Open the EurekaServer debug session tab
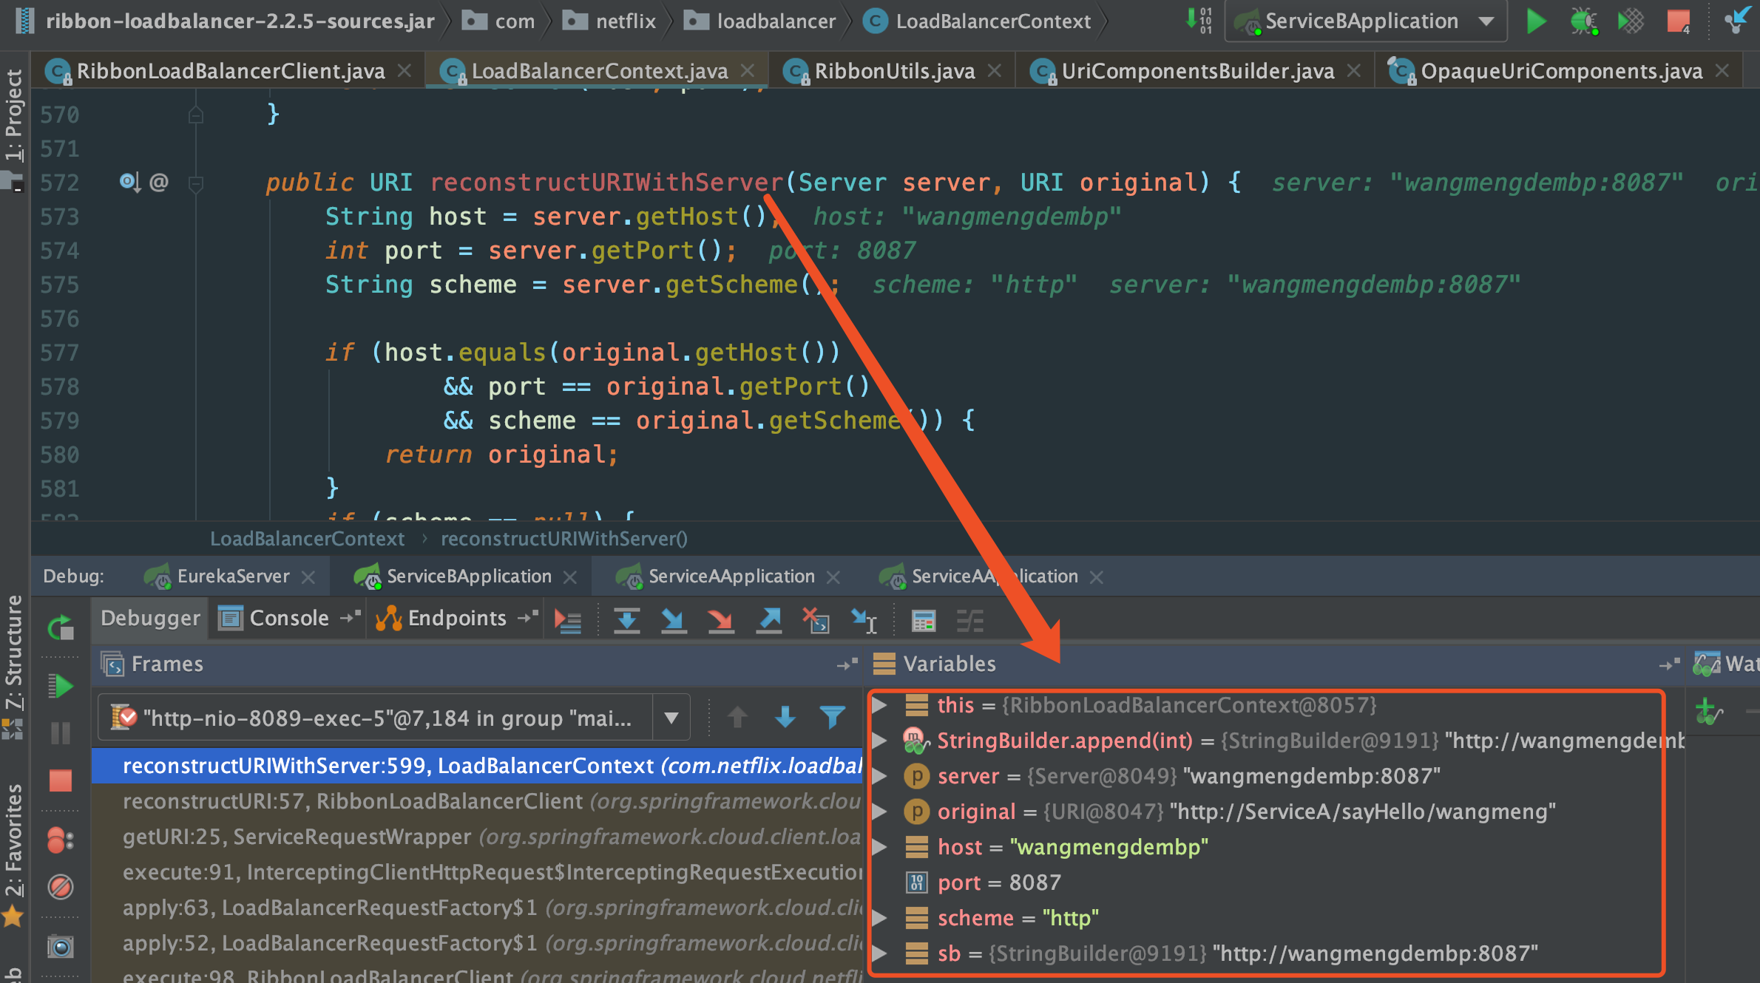Screen dimensions: 1760x983 click(x=233, y=576)
